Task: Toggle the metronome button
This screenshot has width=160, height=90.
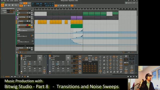Action: pyautogui.click(x=25, y=6)
